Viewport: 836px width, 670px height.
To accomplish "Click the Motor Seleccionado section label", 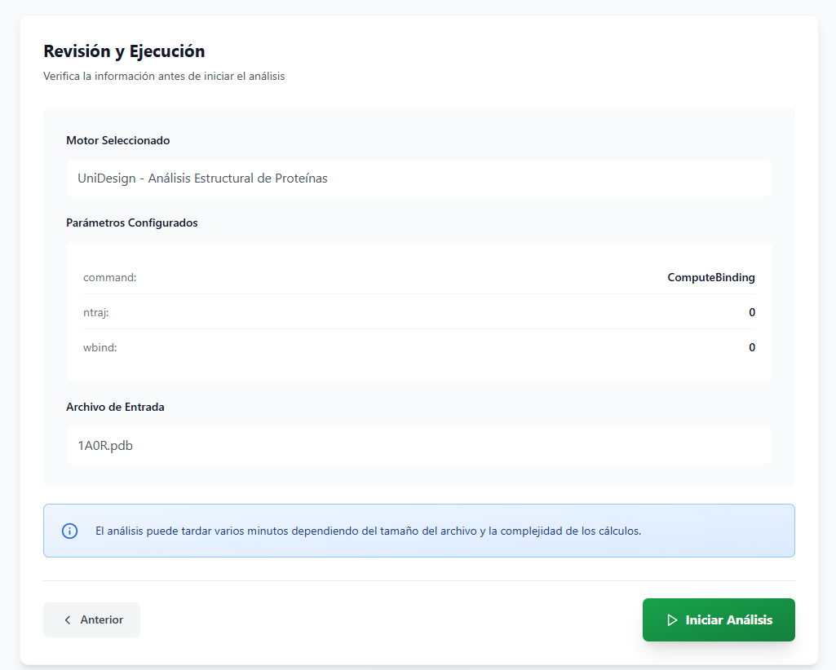I will pos(117,140).
